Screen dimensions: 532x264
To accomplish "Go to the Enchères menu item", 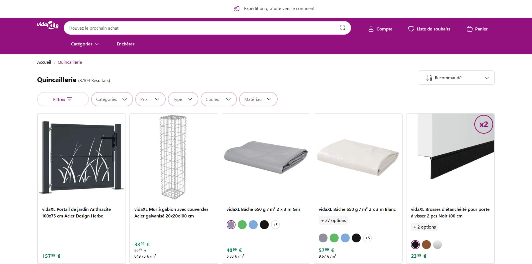I will (126, 44).
